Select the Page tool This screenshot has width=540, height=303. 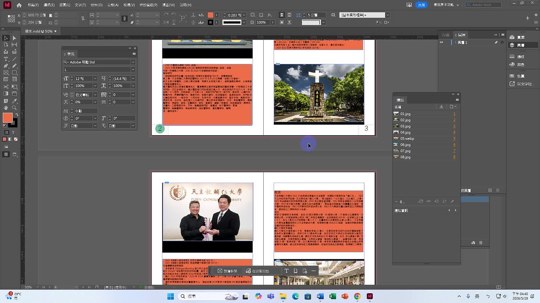coord(6,45)
